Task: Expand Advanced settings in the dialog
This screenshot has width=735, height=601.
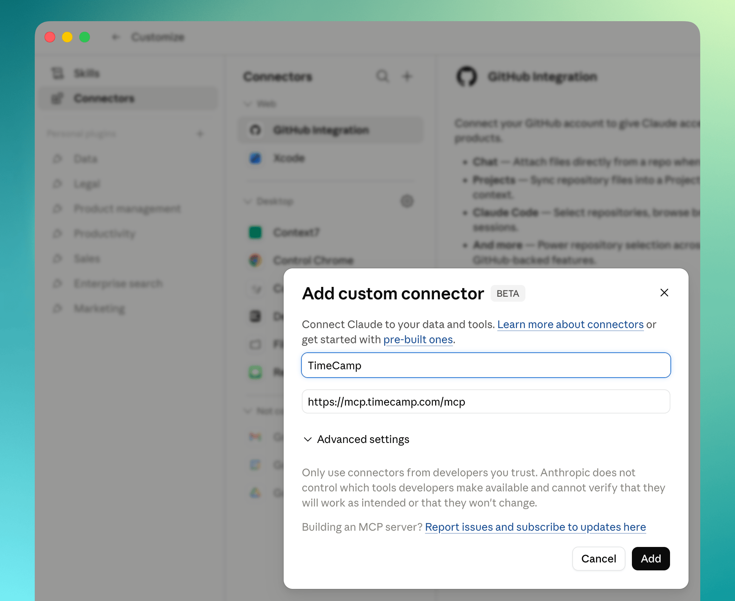Action: coord(356,439)
